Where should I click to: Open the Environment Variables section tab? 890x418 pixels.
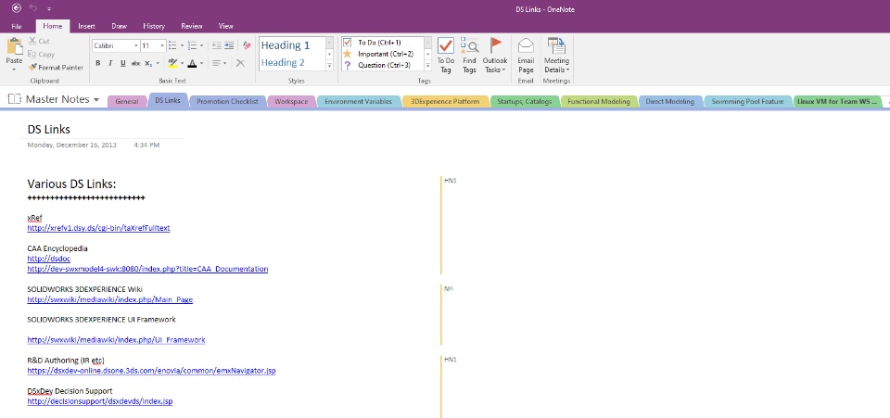(358, 102)
